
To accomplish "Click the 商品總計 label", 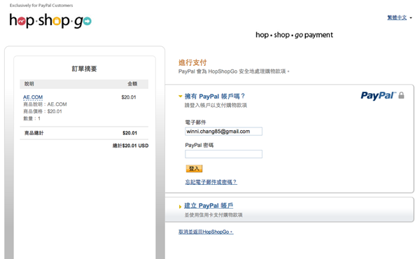I will (x=34, y=133).
